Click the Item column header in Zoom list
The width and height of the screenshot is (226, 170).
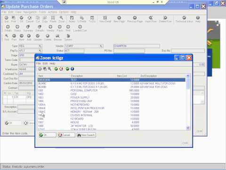tap(54, 76)
